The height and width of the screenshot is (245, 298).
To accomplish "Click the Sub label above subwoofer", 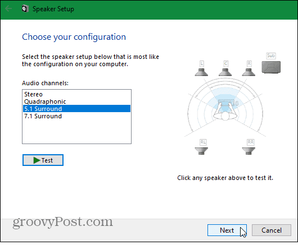I will pyautogui.click(x=271, y=56).
